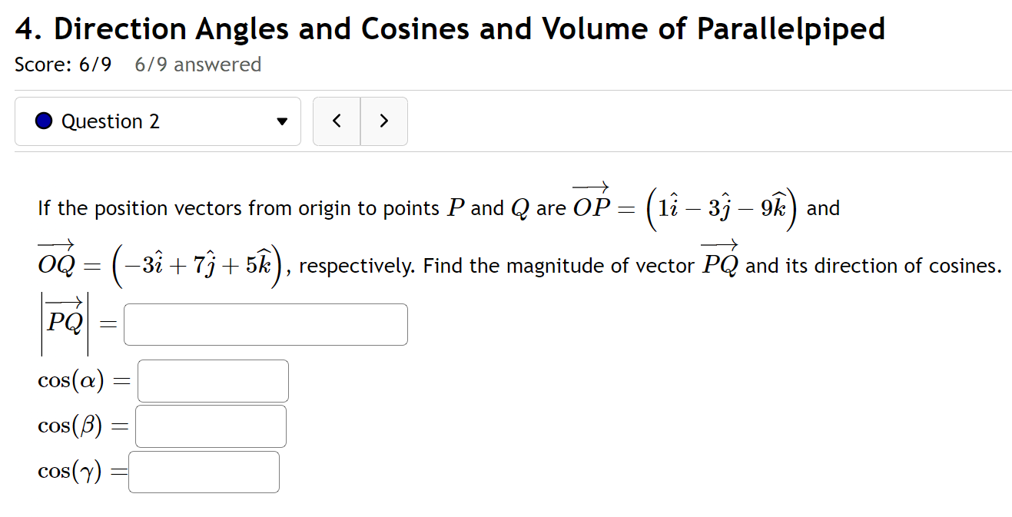Click the Direction Angles and Cosines heading
1012x517 pixels.
click(x=449, y=28)
